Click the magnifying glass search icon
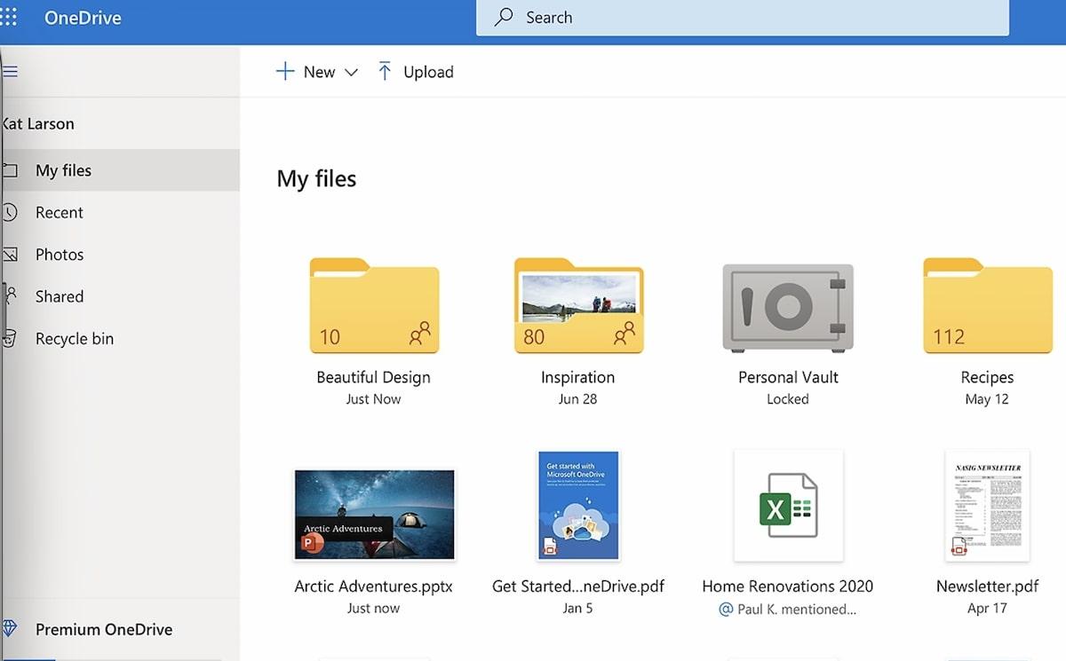 (504, 18)
